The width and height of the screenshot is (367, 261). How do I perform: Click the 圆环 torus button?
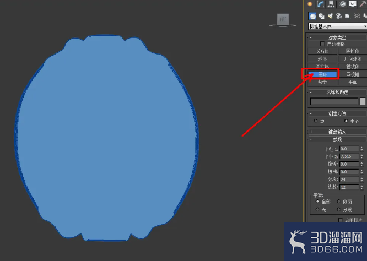tap(322, 74)
